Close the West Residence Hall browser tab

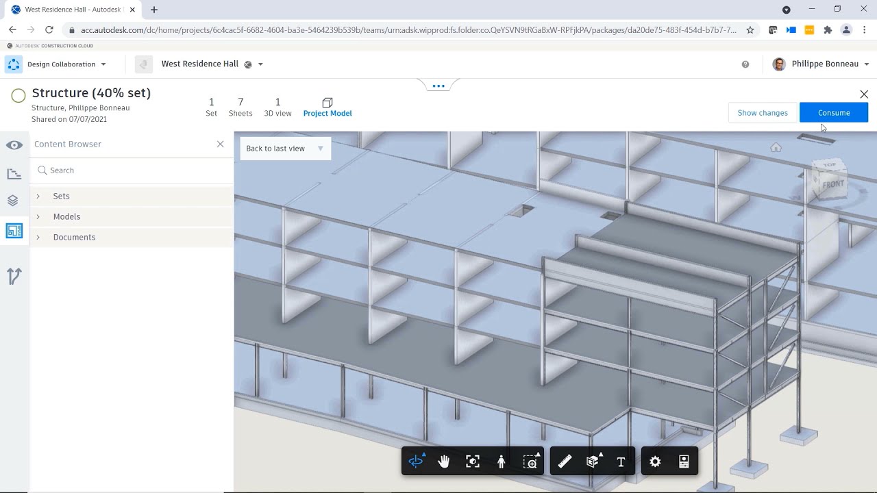[x=132, y=10]
